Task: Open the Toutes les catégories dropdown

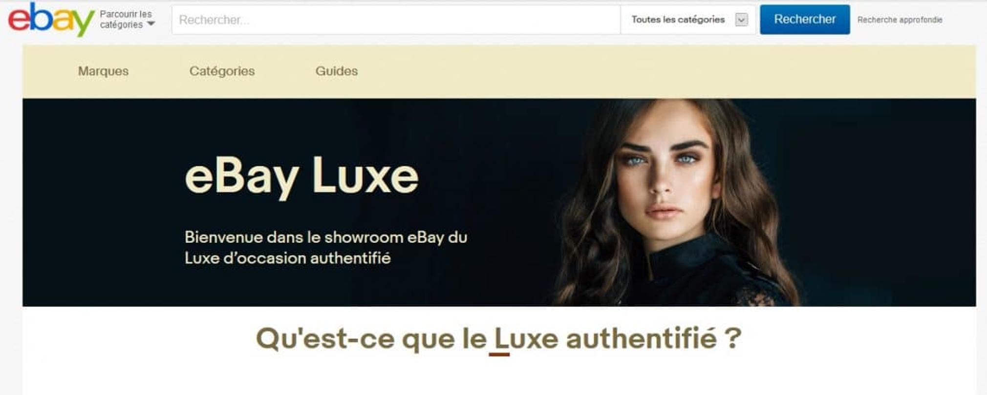Action: click(687, 20)
